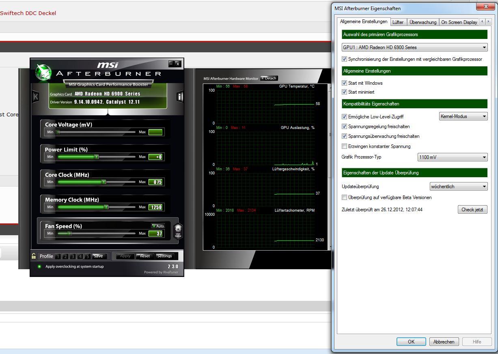Select profile slot 4
498x354 pixels.
pos(80,256)
